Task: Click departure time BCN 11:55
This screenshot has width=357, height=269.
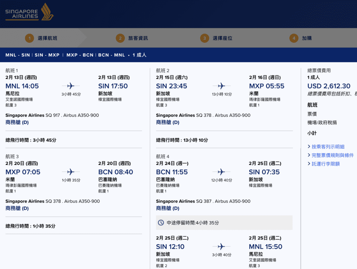Action: [172, 172]
